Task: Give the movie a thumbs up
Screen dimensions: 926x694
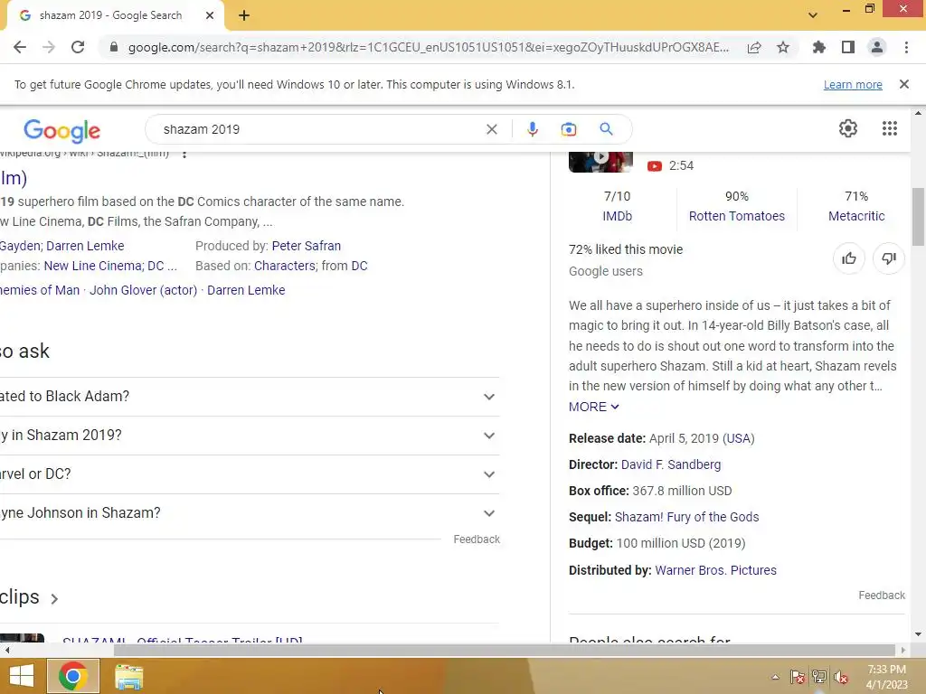Action: pos(848,258)
